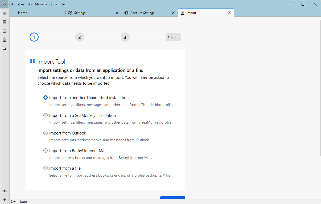
Task: Open the Chat sidebar icon
Action: 5,48
